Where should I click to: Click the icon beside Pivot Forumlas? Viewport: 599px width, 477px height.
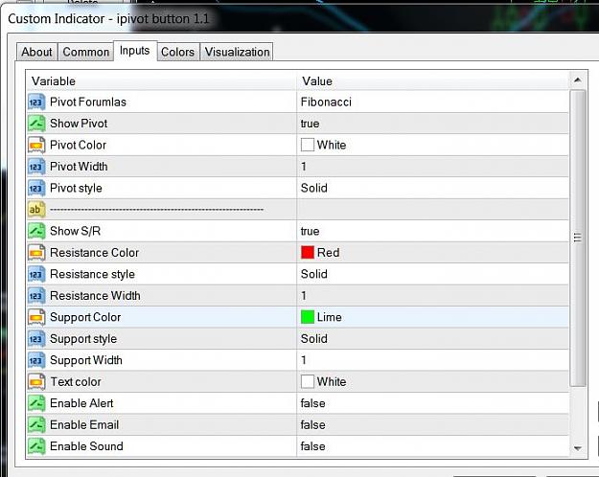(x=36, y=102)
